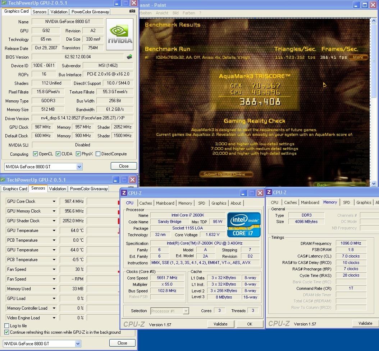
Task: Toggle the OpenCL checkbox
Action: [35, 154]
